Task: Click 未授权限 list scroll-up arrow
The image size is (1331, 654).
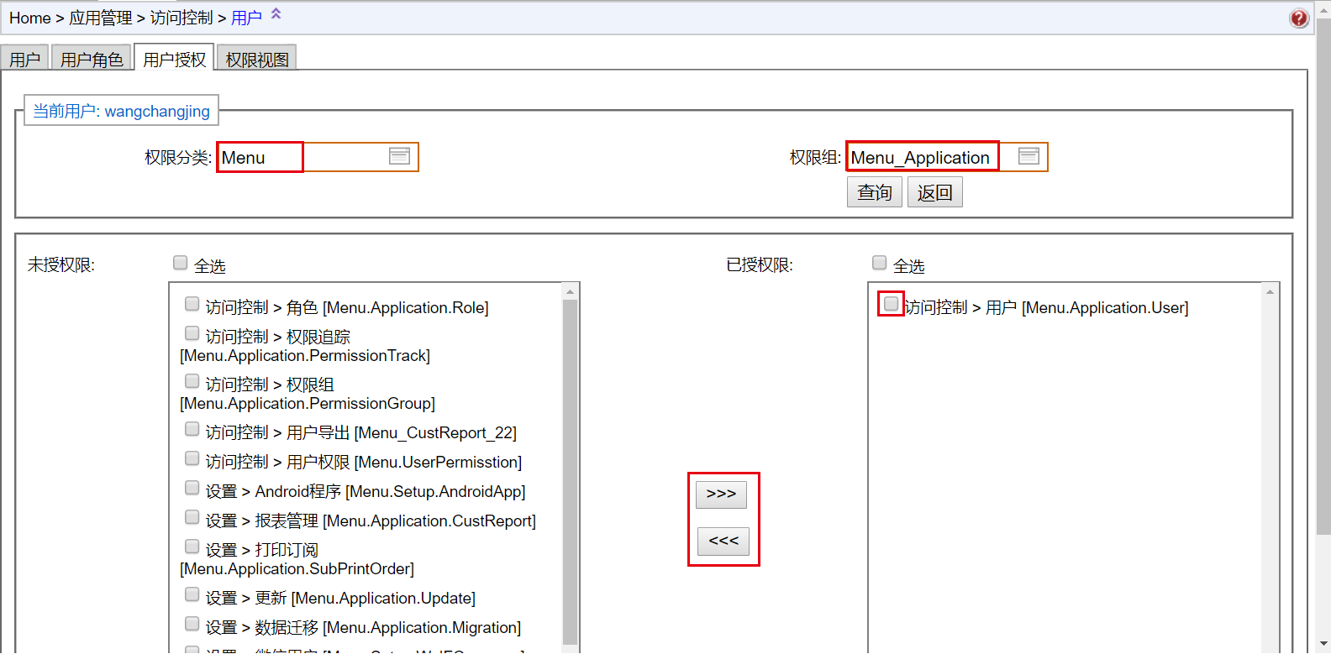Action: 570,292
